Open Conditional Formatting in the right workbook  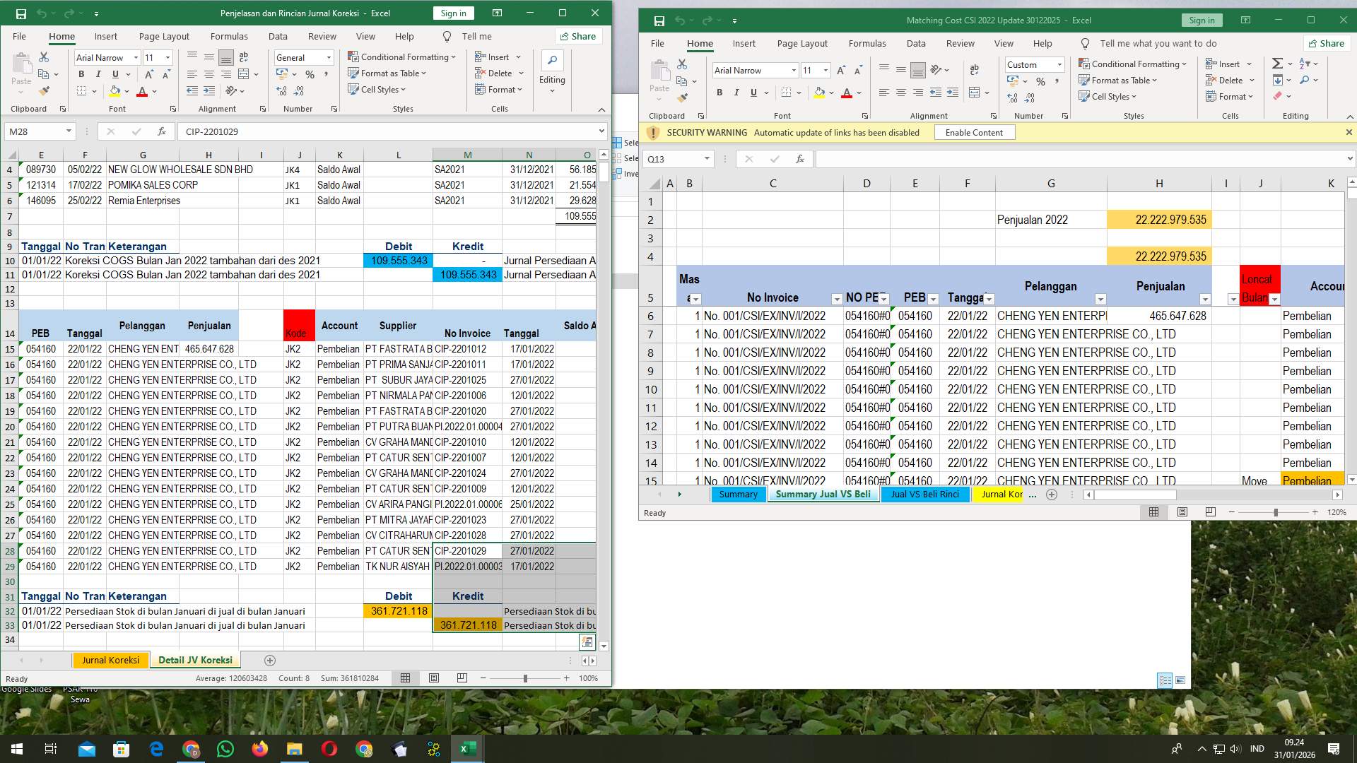point(1132,64)
